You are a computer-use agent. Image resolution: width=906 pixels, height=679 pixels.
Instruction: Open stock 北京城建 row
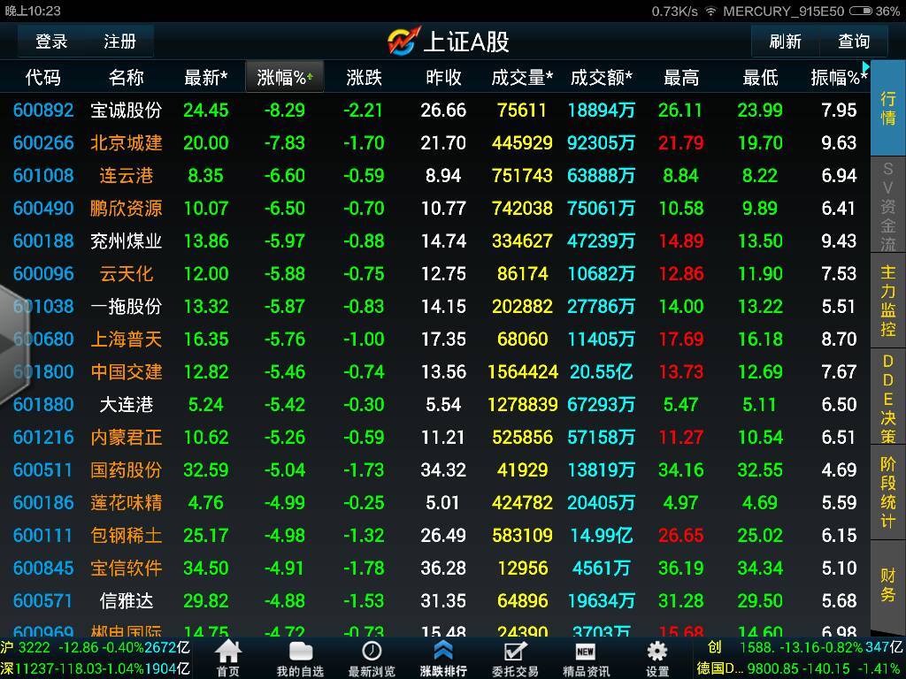[x=435, y=142]
